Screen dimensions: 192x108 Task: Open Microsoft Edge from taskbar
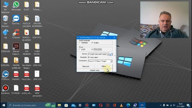[128, 105]
